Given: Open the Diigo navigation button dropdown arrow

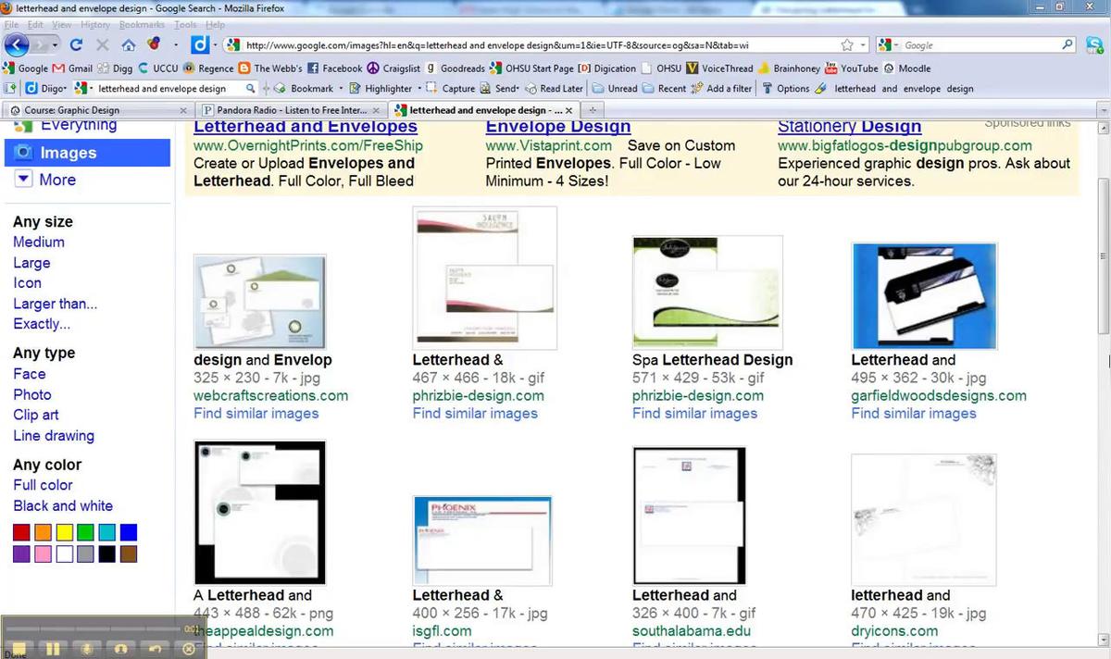Looking at the screenshot, I should [x=215, y=44].
